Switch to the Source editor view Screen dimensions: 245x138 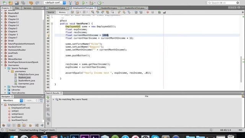tap(51, 12)
